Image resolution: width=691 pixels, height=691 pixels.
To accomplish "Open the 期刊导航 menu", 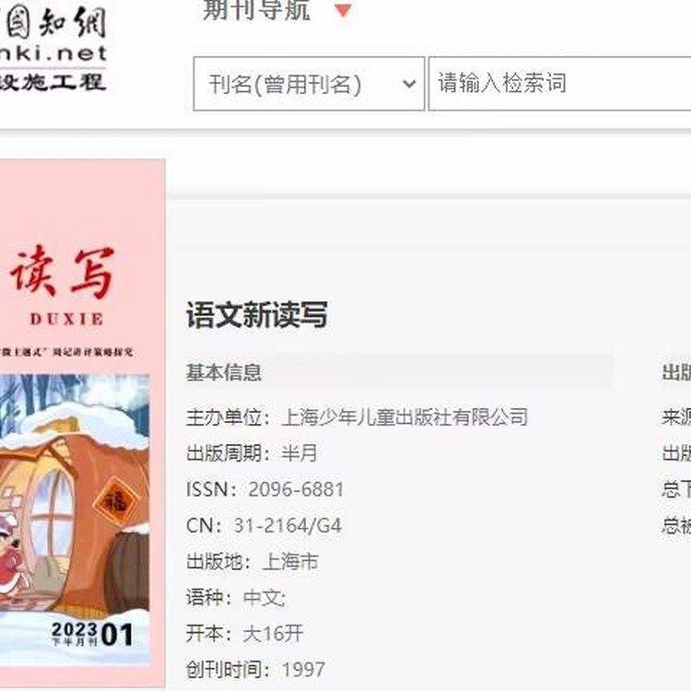I will [x=256, y=10].
